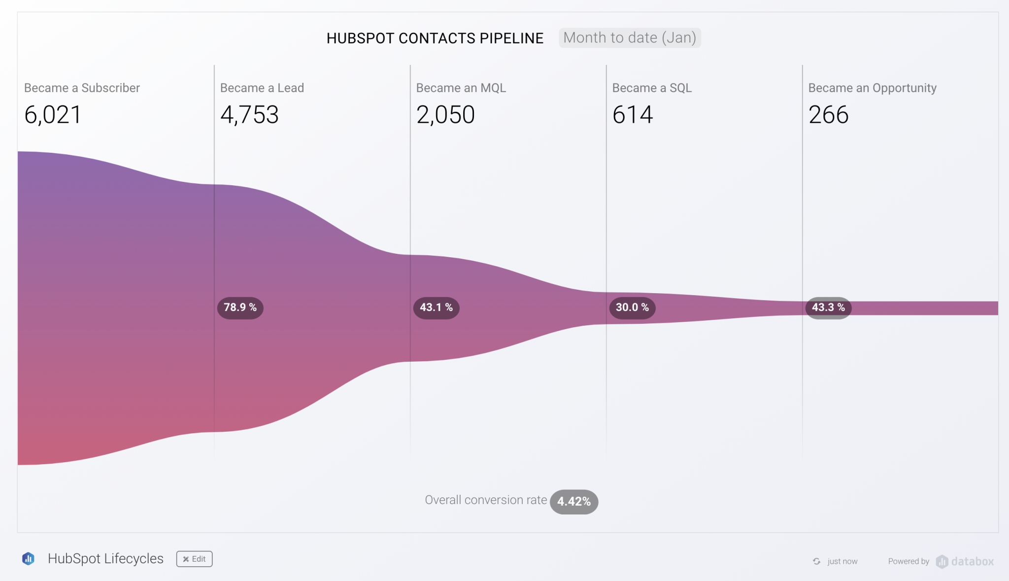The image size is (1009, 581).
Task: Click the Edit button
Action: coord(194,559)
